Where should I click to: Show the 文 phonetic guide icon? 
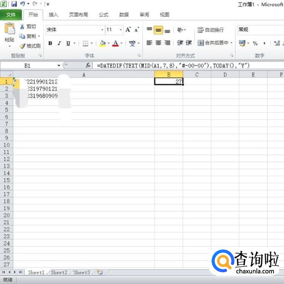click(x=132, y=43)
